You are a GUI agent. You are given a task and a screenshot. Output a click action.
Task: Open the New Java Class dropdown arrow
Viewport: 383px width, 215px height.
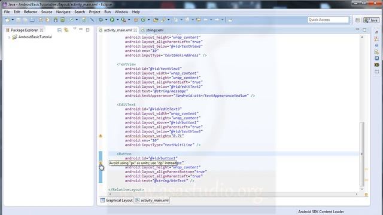click(148, 20)
